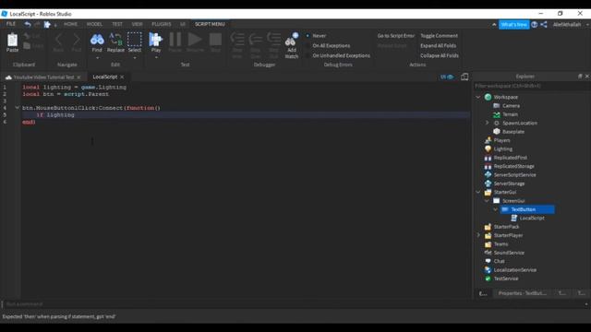The width and height of the screenshot is (591, 332).
Task: Click the Paste clipboard icon
Action: tap(12, 40)
